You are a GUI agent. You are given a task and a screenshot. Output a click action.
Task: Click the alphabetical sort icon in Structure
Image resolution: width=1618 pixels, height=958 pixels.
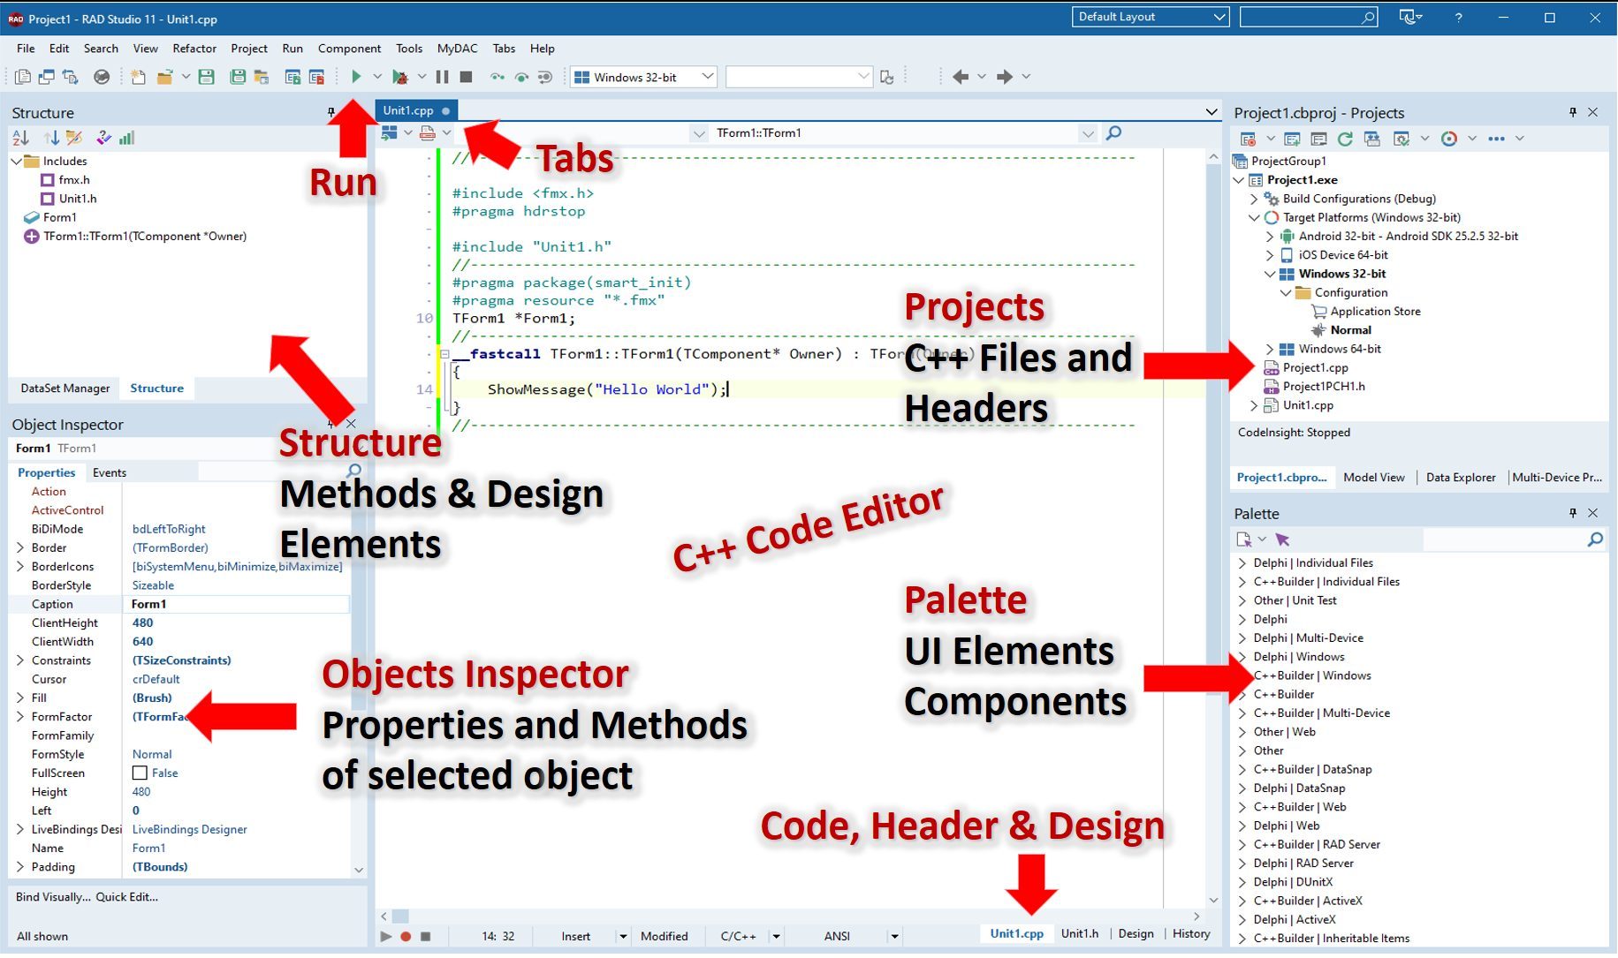[21, 138]
